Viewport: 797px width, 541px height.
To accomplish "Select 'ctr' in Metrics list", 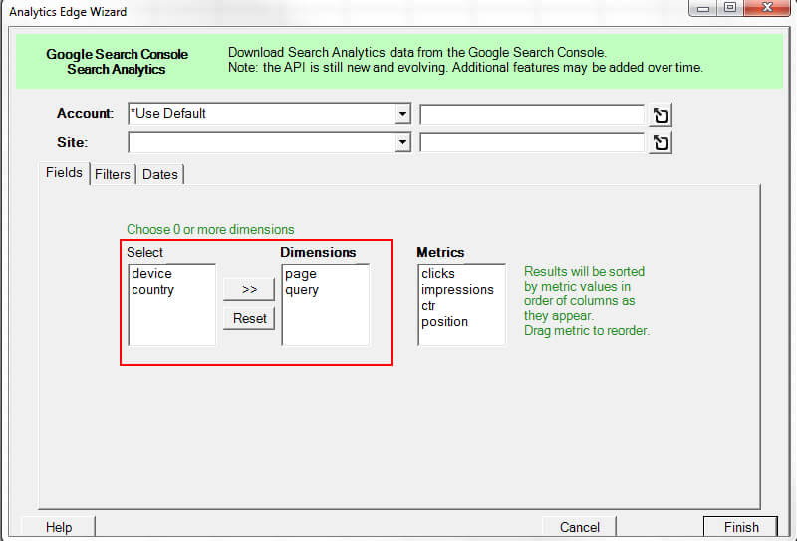I will [x=428, y=306].
